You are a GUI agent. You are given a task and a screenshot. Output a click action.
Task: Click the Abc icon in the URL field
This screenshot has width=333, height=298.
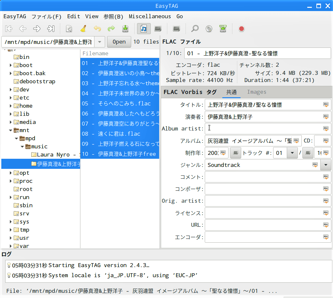pyautogui.click(x=326, y=225)
